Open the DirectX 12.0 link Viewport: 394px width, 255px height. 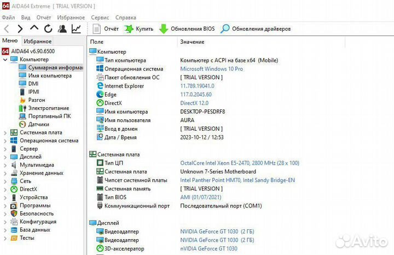pyautogui.click(x=194, y=103)
